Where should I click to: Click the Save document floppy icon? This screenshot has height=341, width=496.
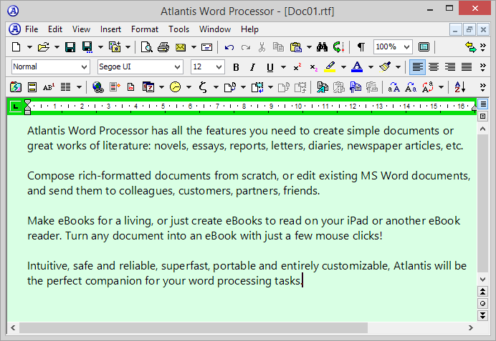click(70, 47)
